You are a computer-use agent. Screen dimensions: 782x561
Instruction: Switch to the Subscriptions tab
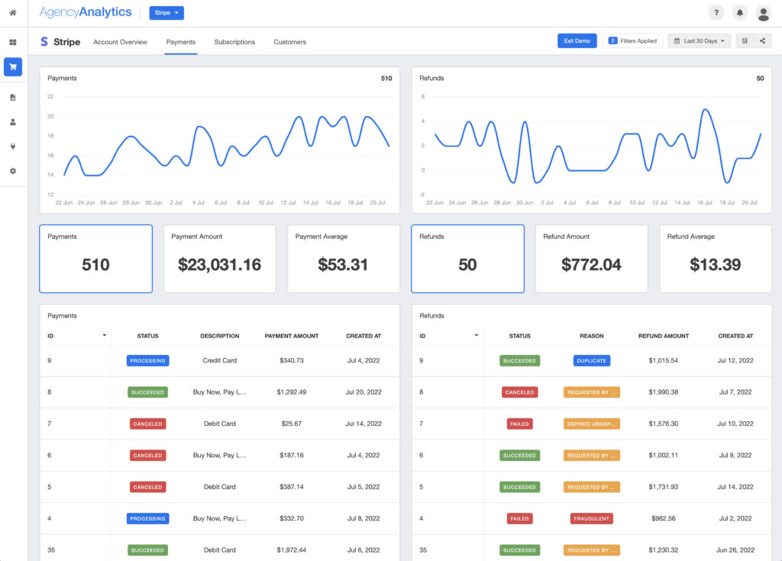click(234, 42)
